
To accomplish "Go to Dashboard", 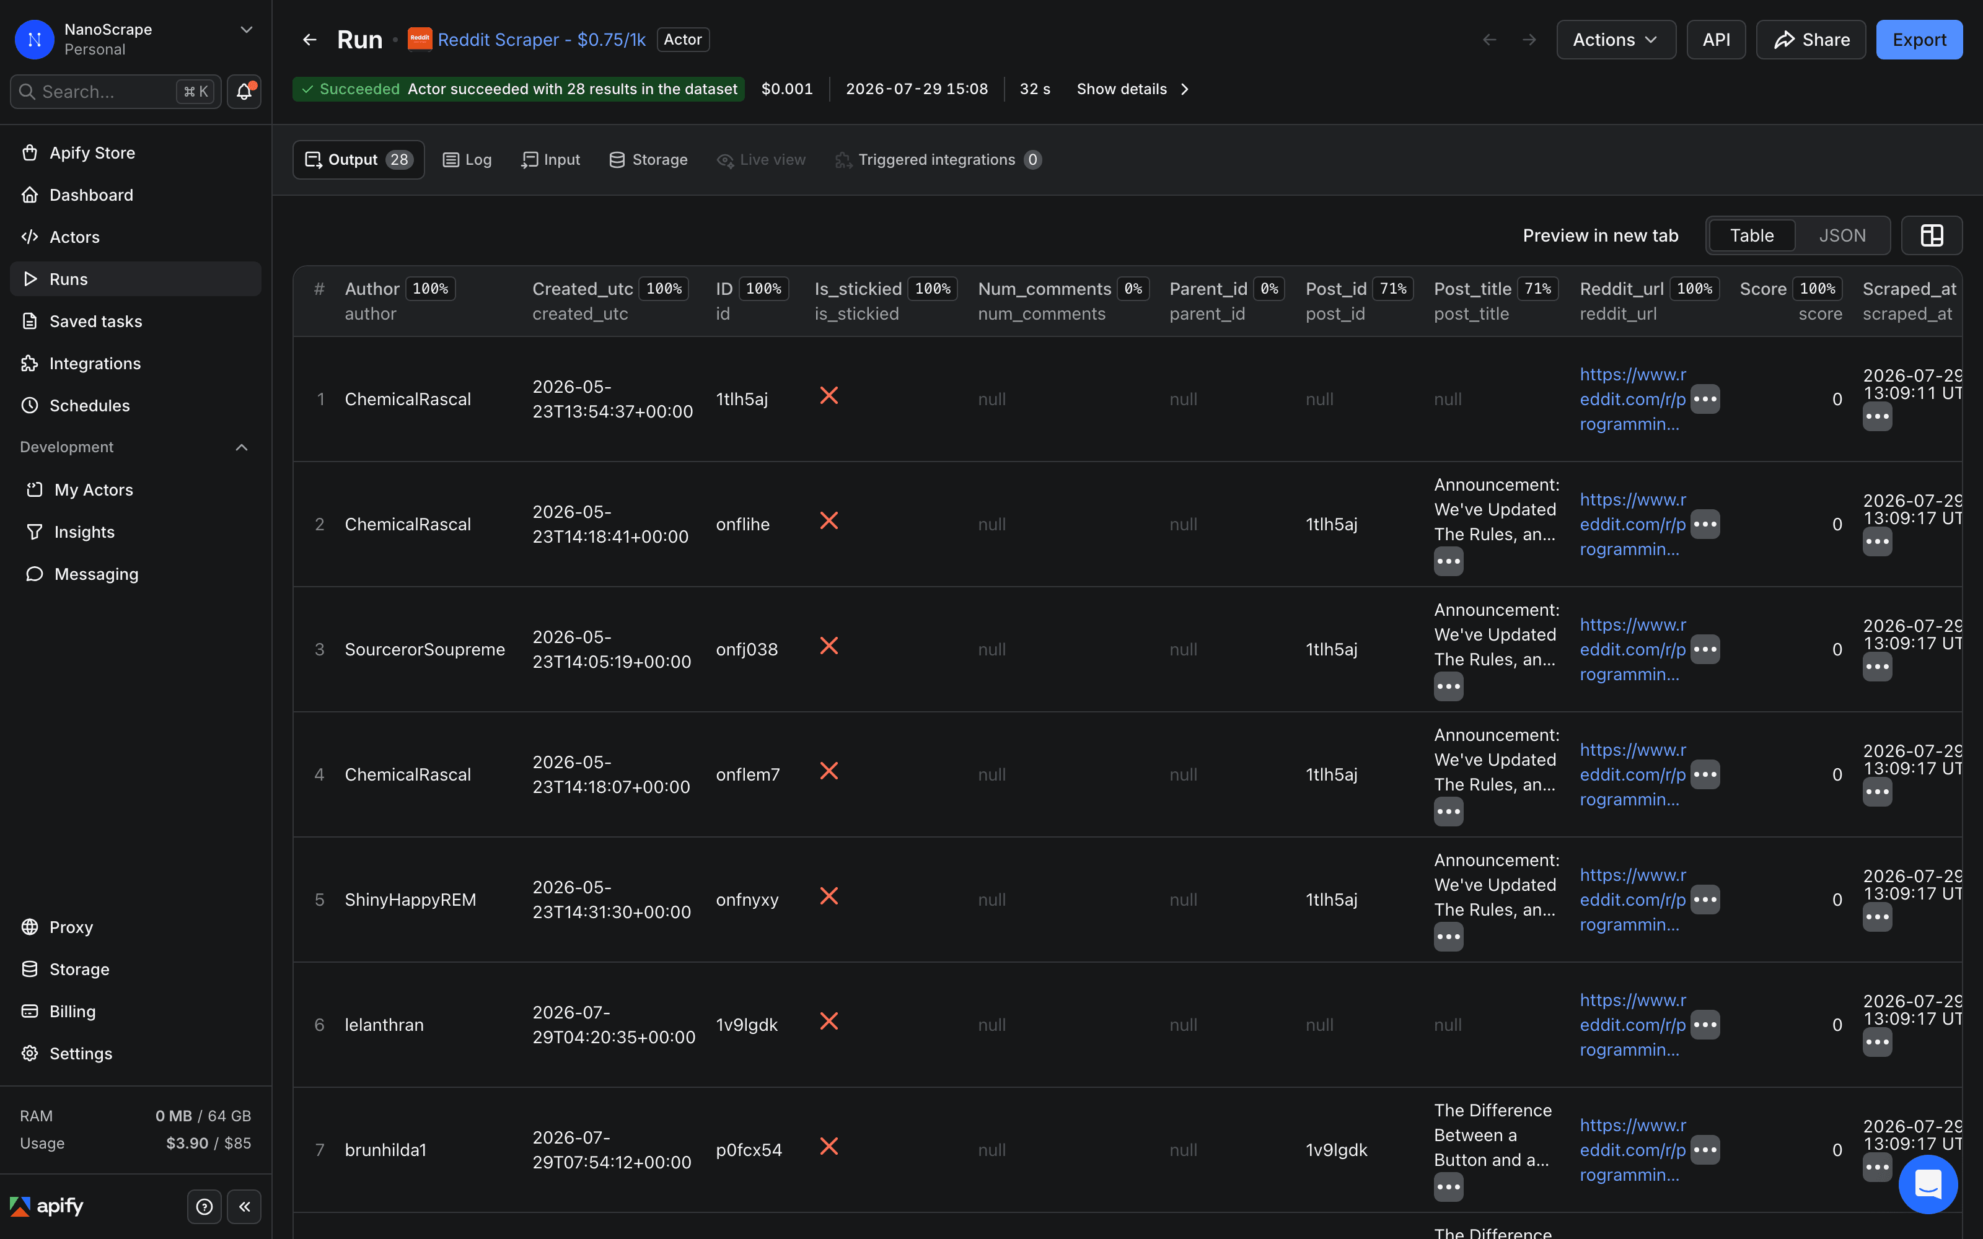I will pos(135,195).
